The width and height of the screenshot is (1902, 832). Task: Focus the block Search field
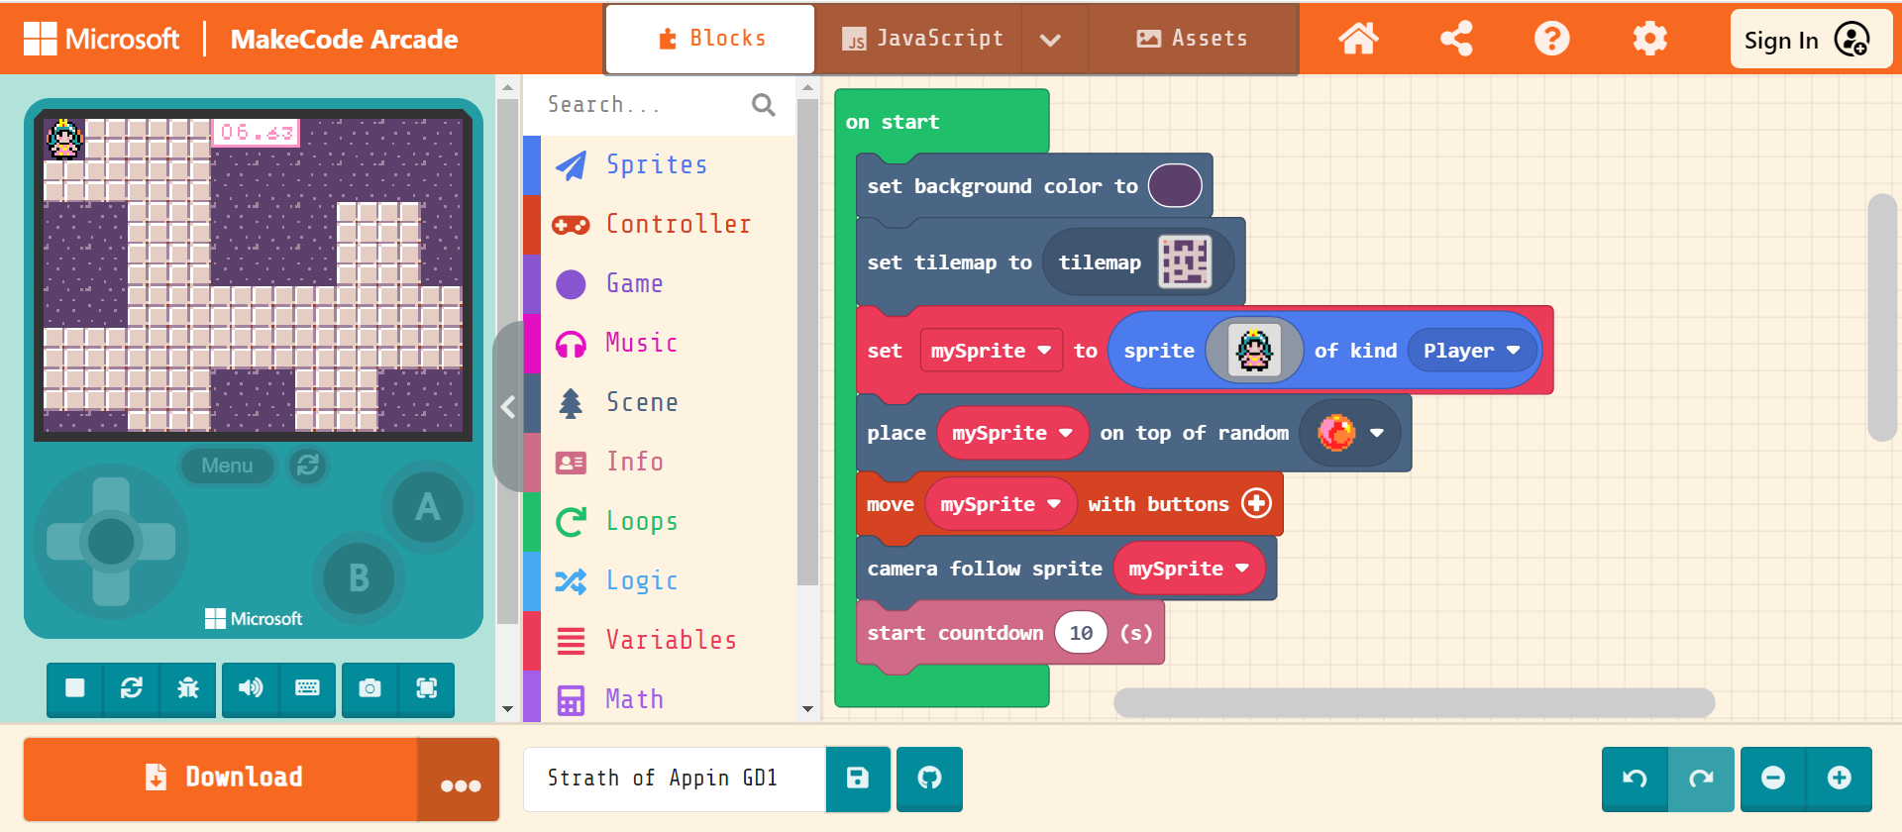644,104
